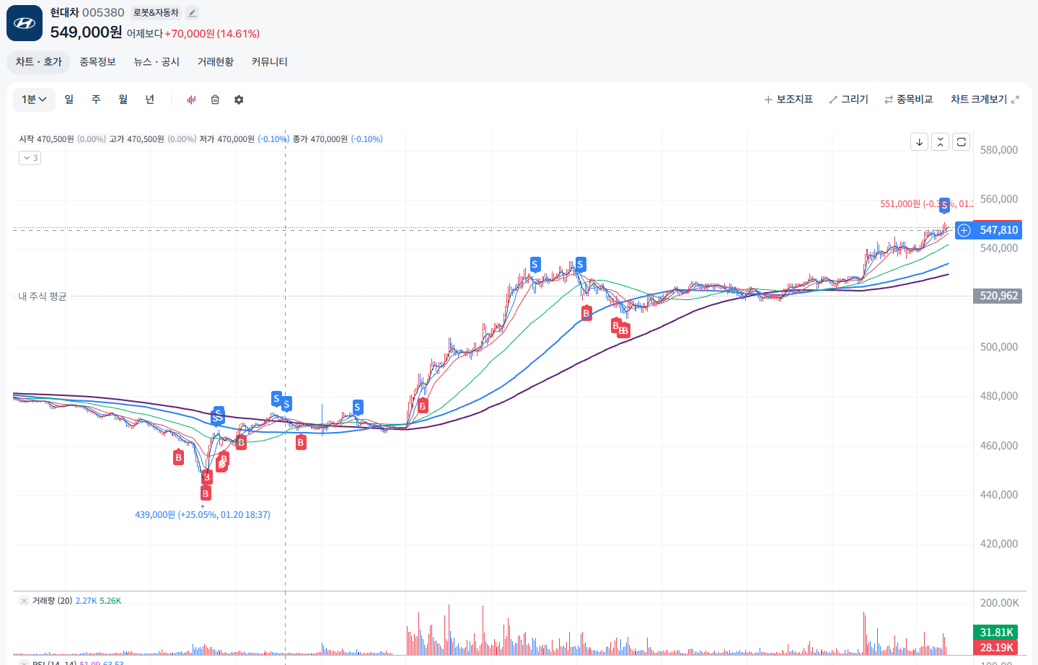Open the 종목정보 tab
Screen dimensions: 1038x665
[97, 62]
